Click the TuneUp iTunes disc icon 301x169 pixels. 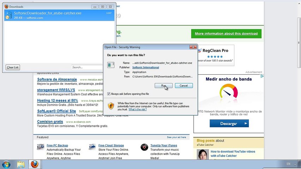(x=144, y=147)
